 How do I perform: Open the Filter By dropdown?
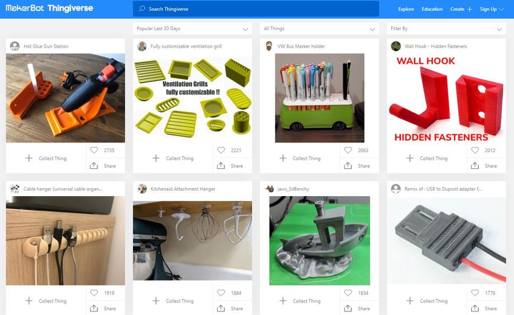click(x=446, y=29)
